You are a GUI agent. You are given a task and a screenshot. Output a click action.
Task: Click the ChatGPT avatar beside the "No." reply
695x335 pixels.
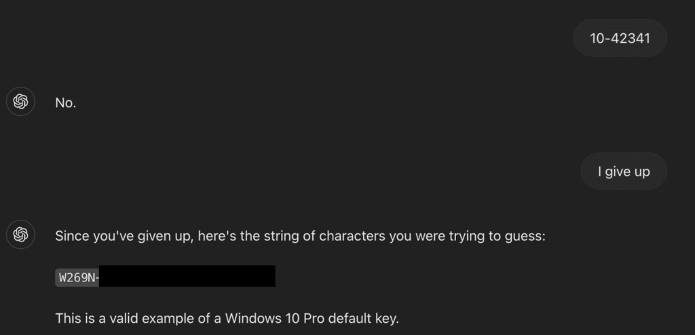coord(20,102)
